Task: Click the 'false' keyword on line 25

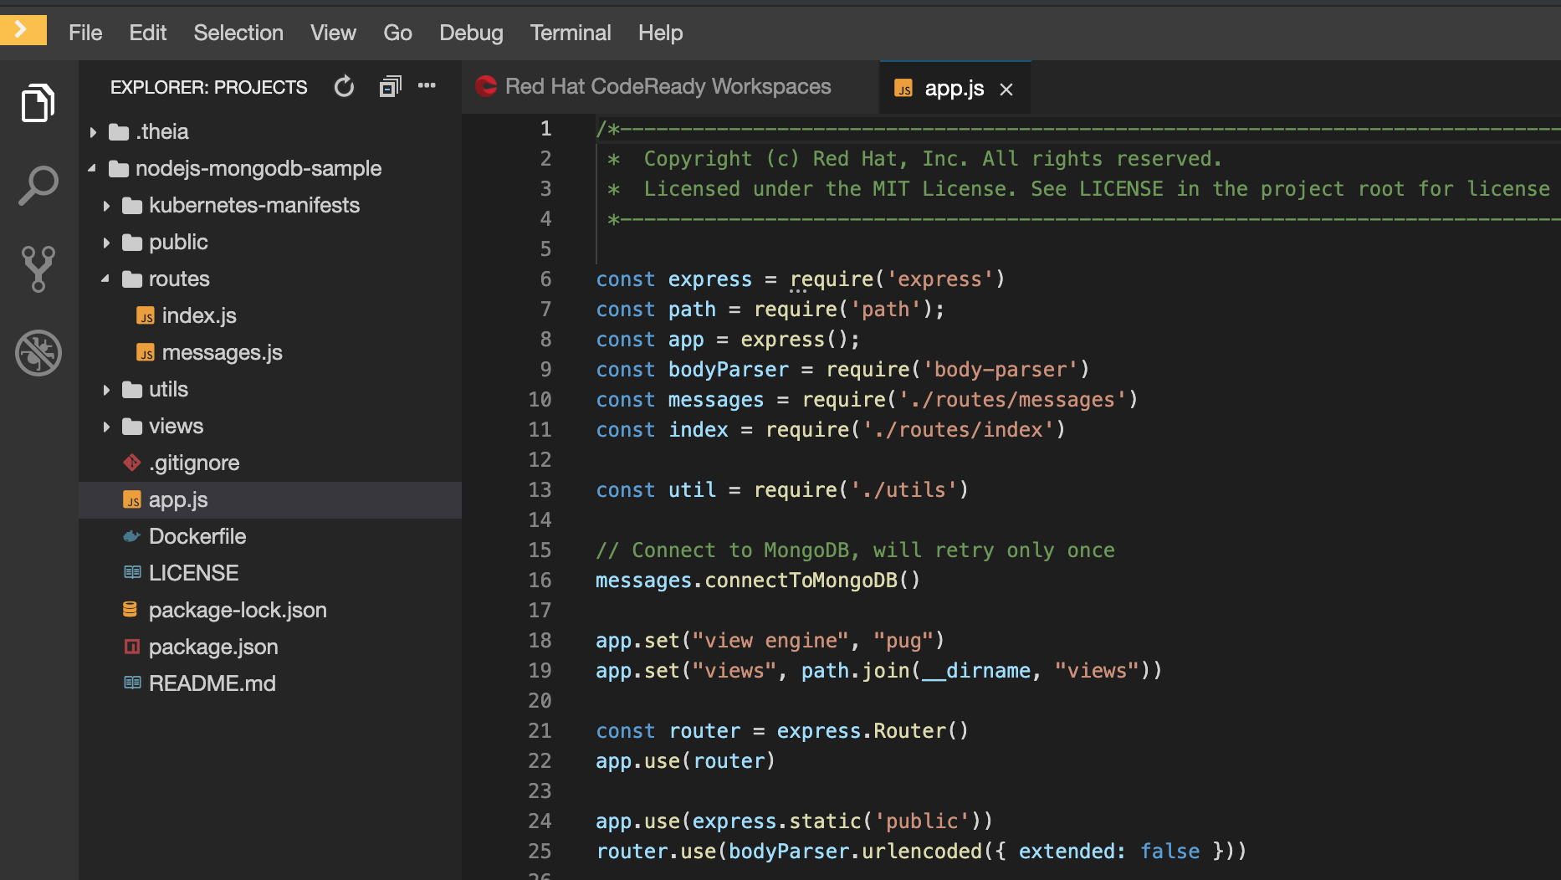Action: coord(1170,852)
